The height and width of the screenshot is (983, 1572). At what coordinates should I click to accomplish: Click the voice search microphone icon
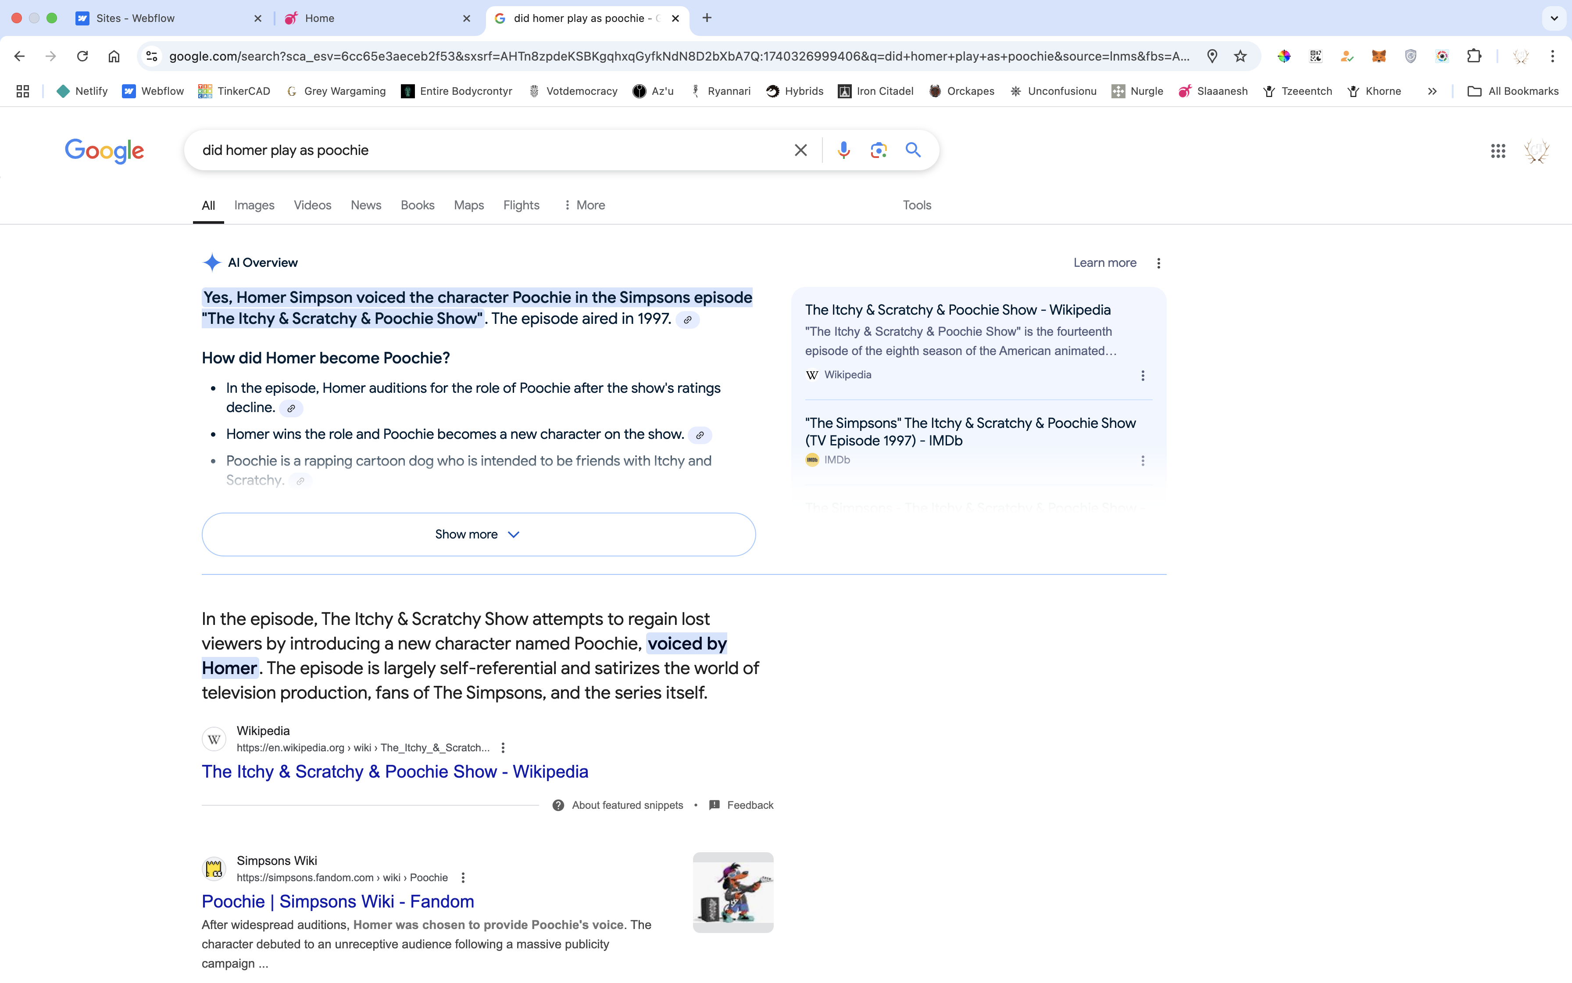coord(843,150)
